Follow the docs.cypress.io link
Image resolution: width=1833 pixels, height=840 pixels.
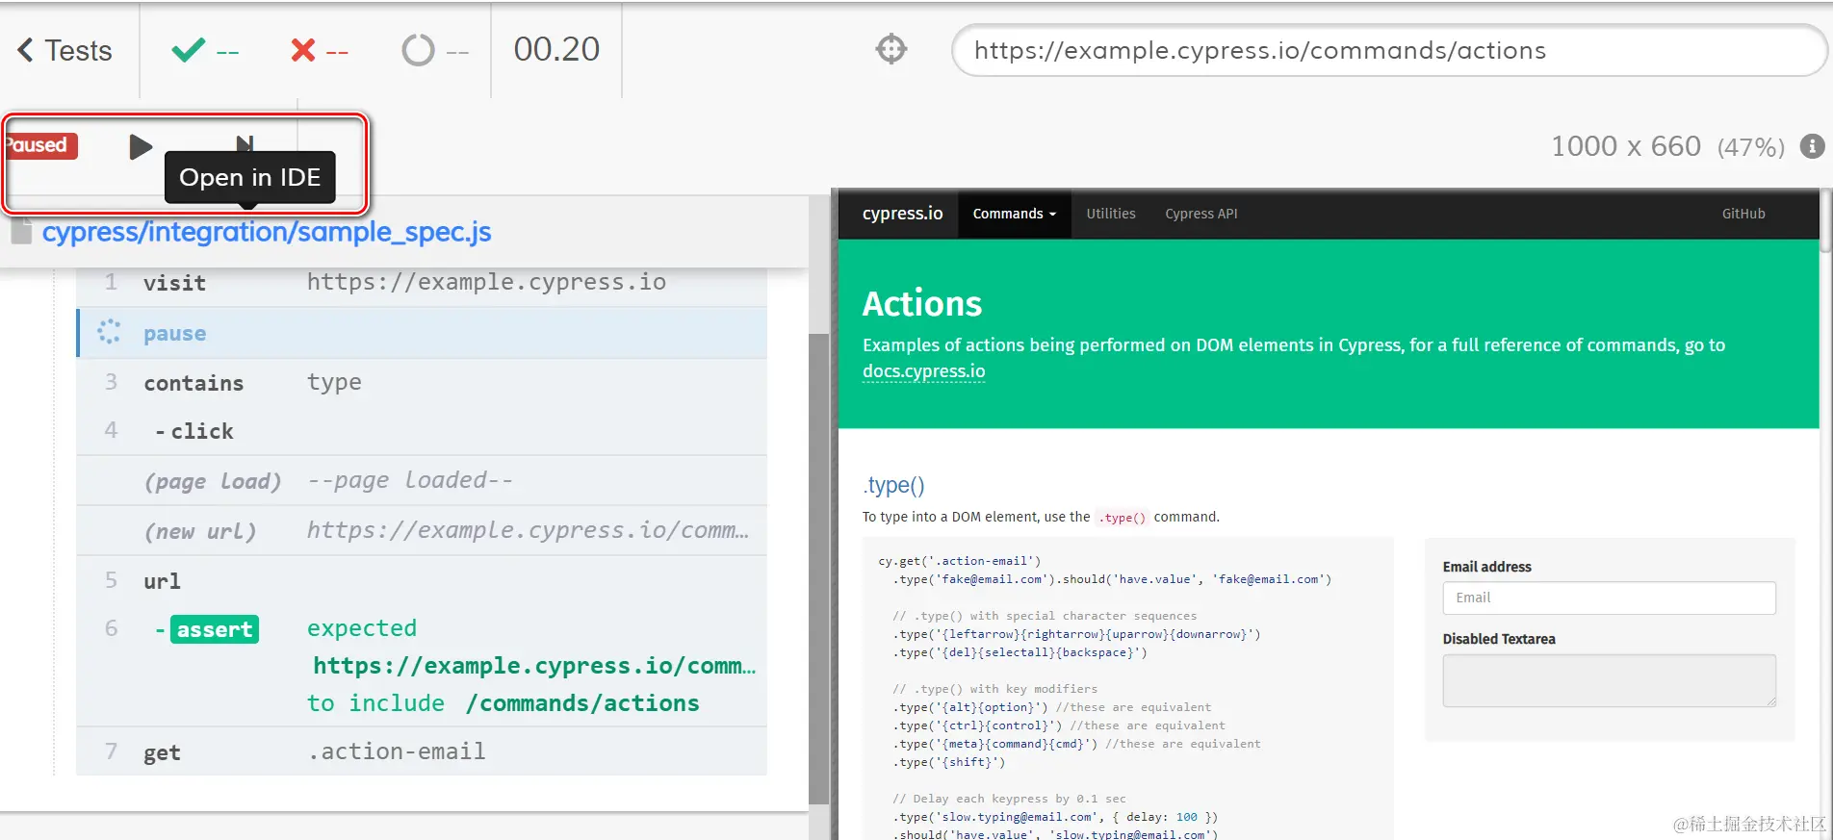coord(923,371)
